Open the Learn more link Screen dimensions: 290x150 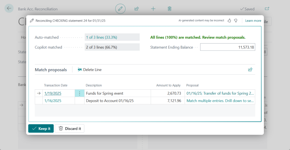pos(253,21)
